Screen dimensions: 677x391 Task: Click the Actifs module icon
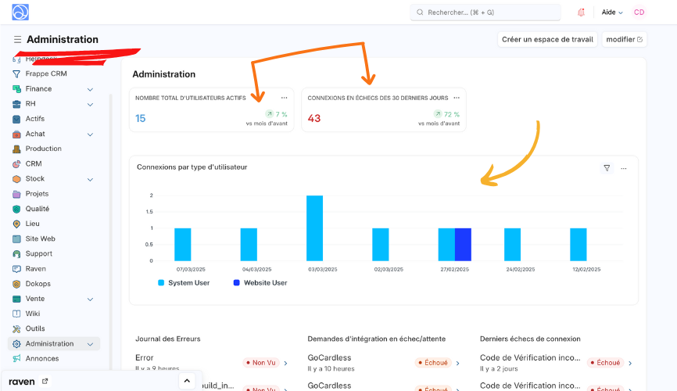(16, 119)
